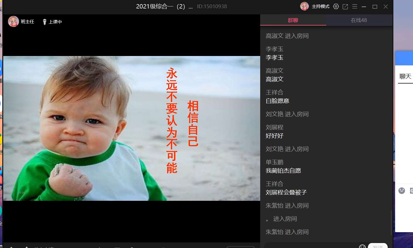Open the classroom settings hexagon icon
The width and height of the screenshot is (413, 248).
coord(336,6)
